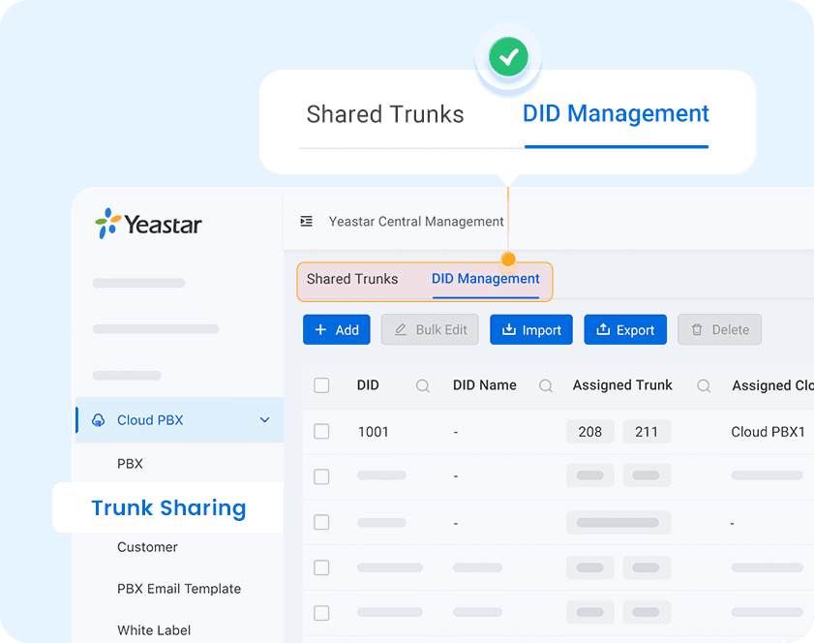Click the Bulk Edit button

[x=430, y=329]
